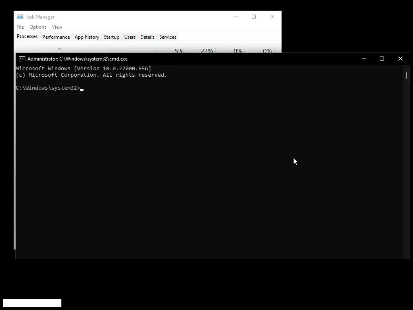
Task: Switch to the Services tab
Action: coord(168,37)
